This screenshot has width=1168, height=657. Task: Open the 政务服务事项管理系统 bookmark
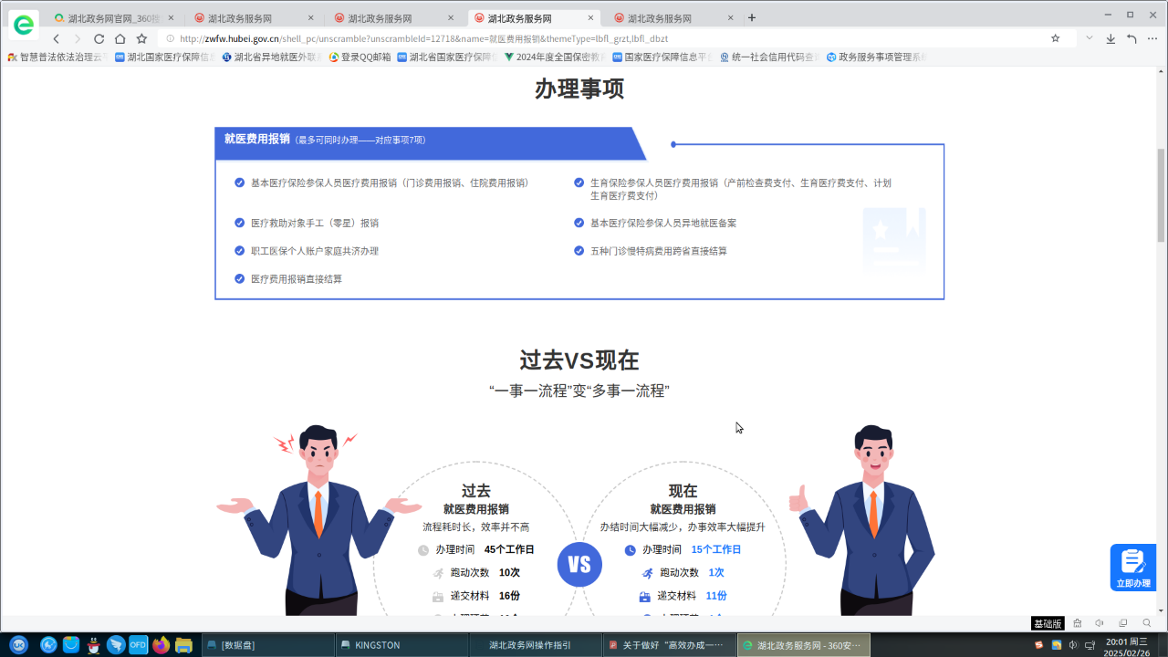coord(876,57)
